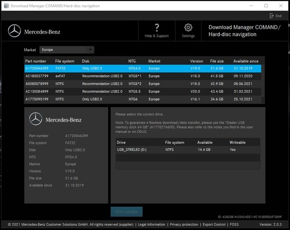Click the Mercedes-Benz star logo in header
Viewport: 290px width, 230px height.
(14, 31)
